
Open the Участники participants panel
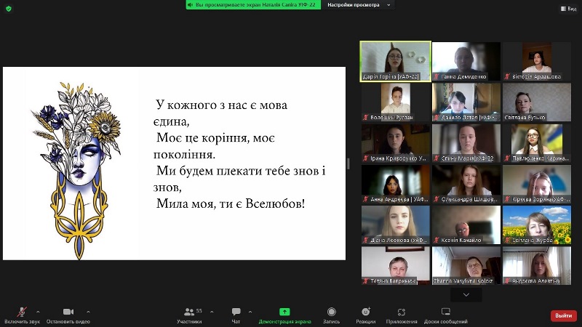[189, 315]
